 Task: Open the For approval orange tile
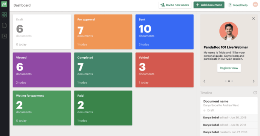pos(103,32)
